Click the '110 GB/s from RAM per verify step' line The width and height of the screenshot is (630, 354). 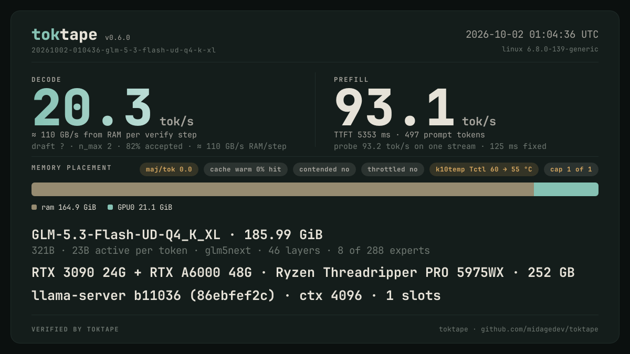[114, 135]
